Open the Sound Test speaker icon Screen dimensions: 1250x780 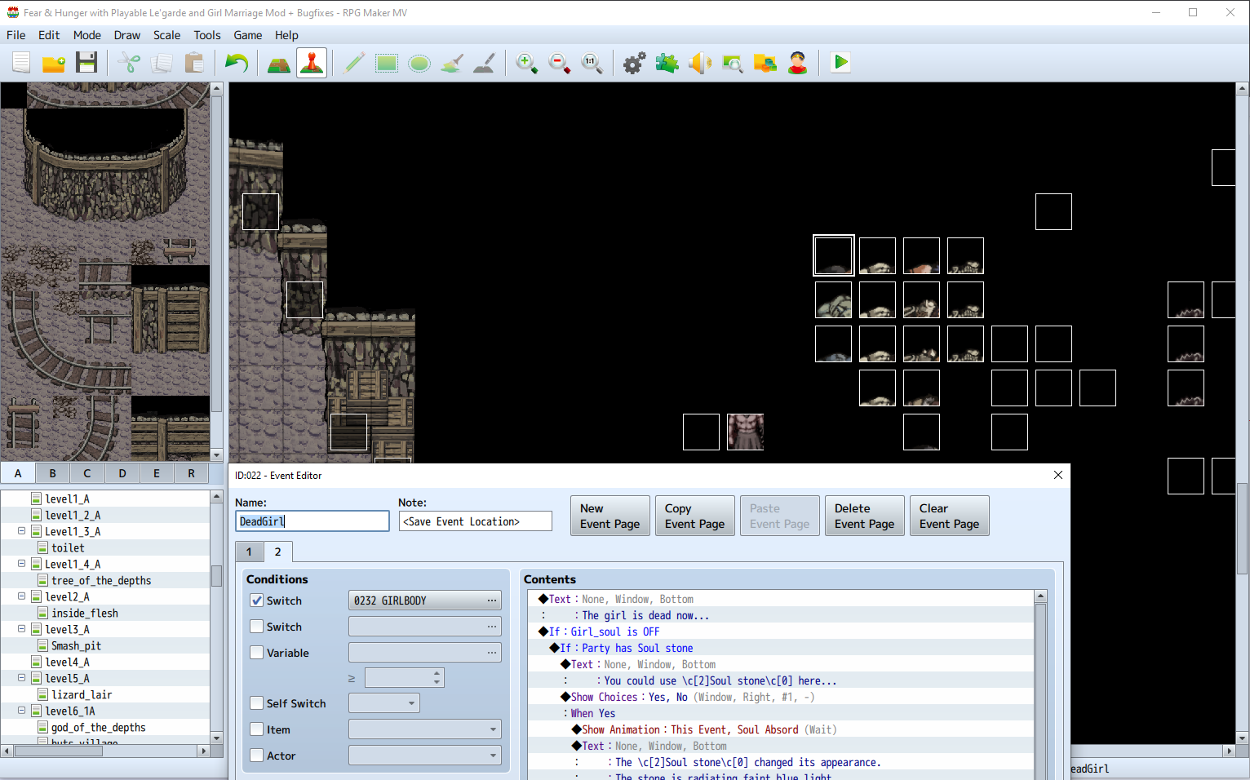tap(700, 63)
